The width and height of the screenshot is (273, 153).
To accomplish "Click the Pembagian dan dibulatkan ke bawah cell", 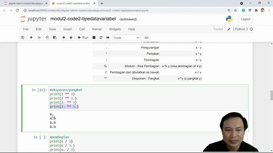I will pos(134,72).
